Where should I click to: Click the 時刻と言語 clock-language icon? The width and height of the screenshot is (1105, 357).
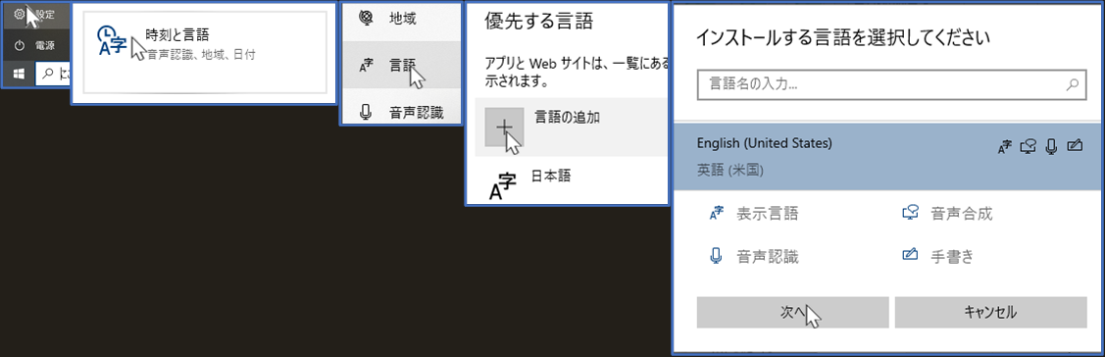tap(112, 43)
